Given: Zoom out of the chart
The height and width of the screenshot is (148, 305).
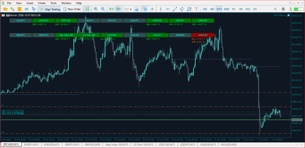Looking at the screenshot, I should (103, 9).
